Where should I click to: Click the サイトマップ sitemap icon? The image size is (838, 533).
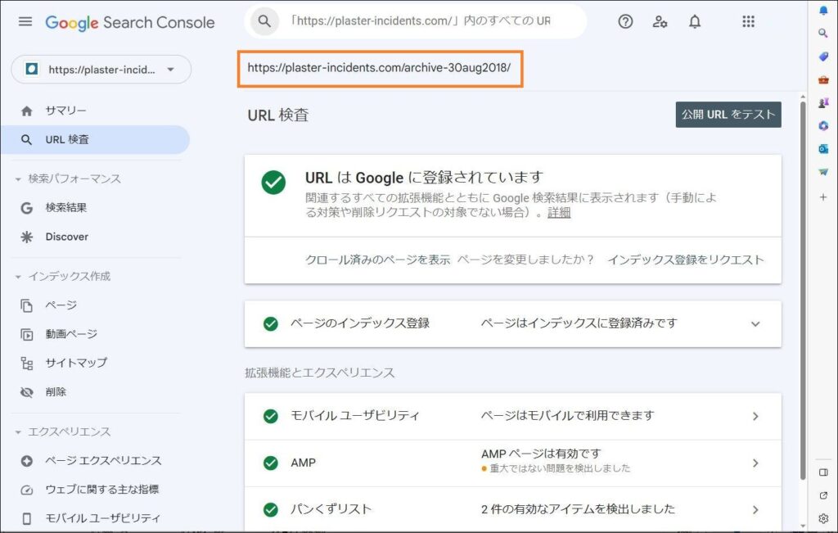[x=26, y=363]
